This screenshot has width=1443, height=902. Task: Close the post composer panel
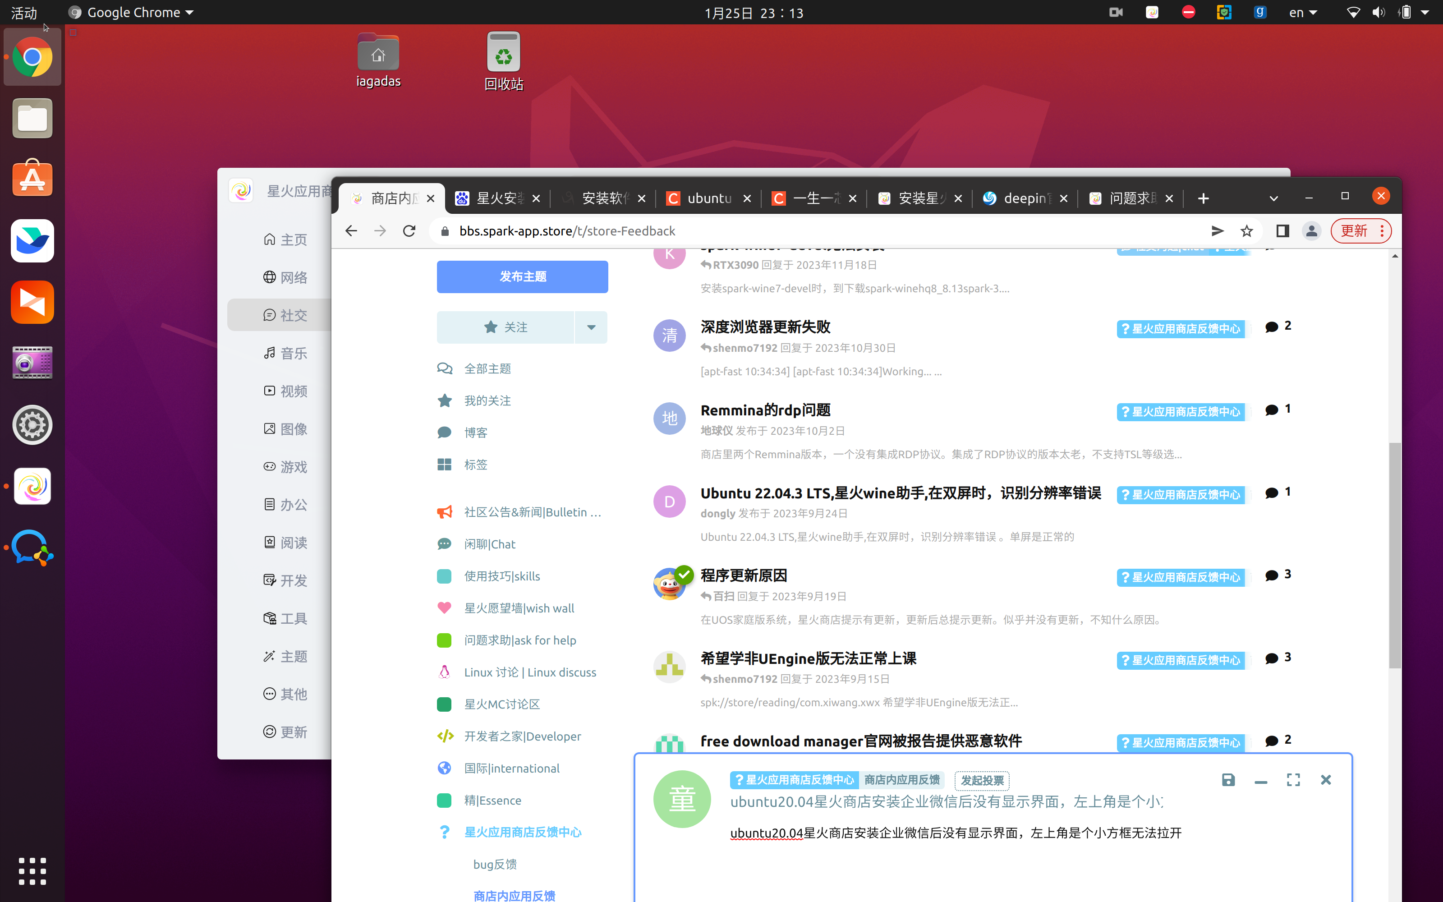pos(1326,780)
